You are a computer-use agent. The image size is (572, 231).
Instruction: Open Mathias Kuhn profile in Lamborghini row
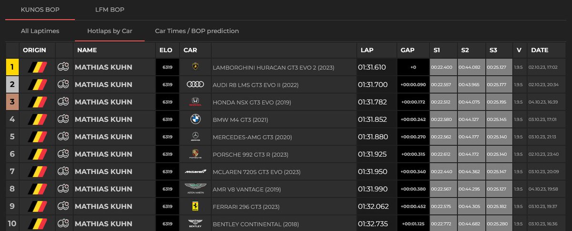click(103, 68)
